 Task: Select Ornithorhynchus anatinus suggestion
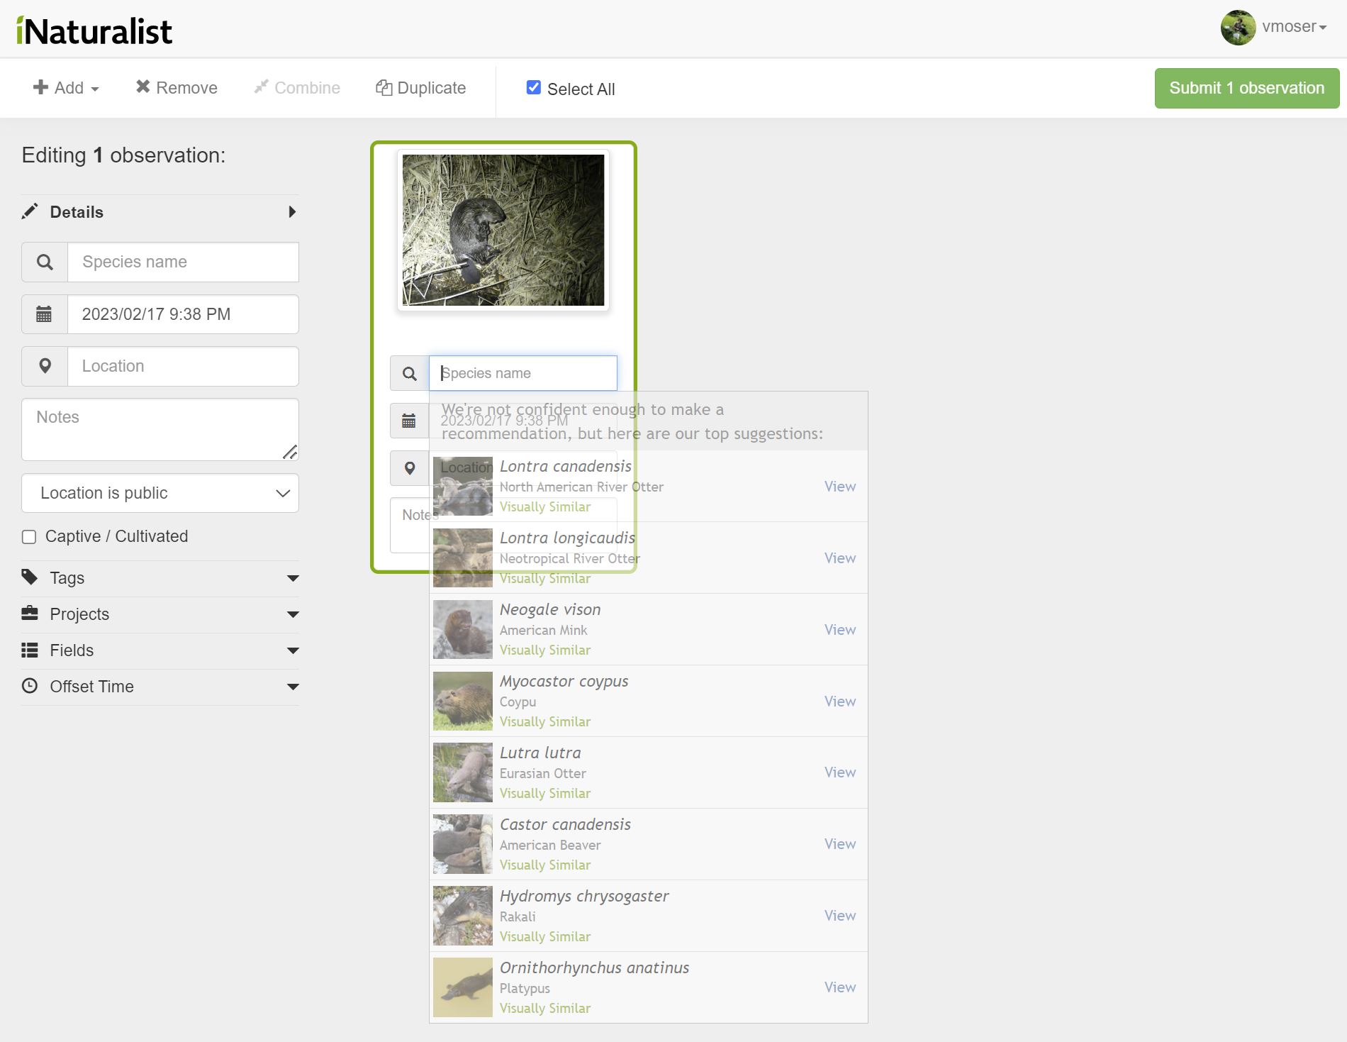click(648, 988)
